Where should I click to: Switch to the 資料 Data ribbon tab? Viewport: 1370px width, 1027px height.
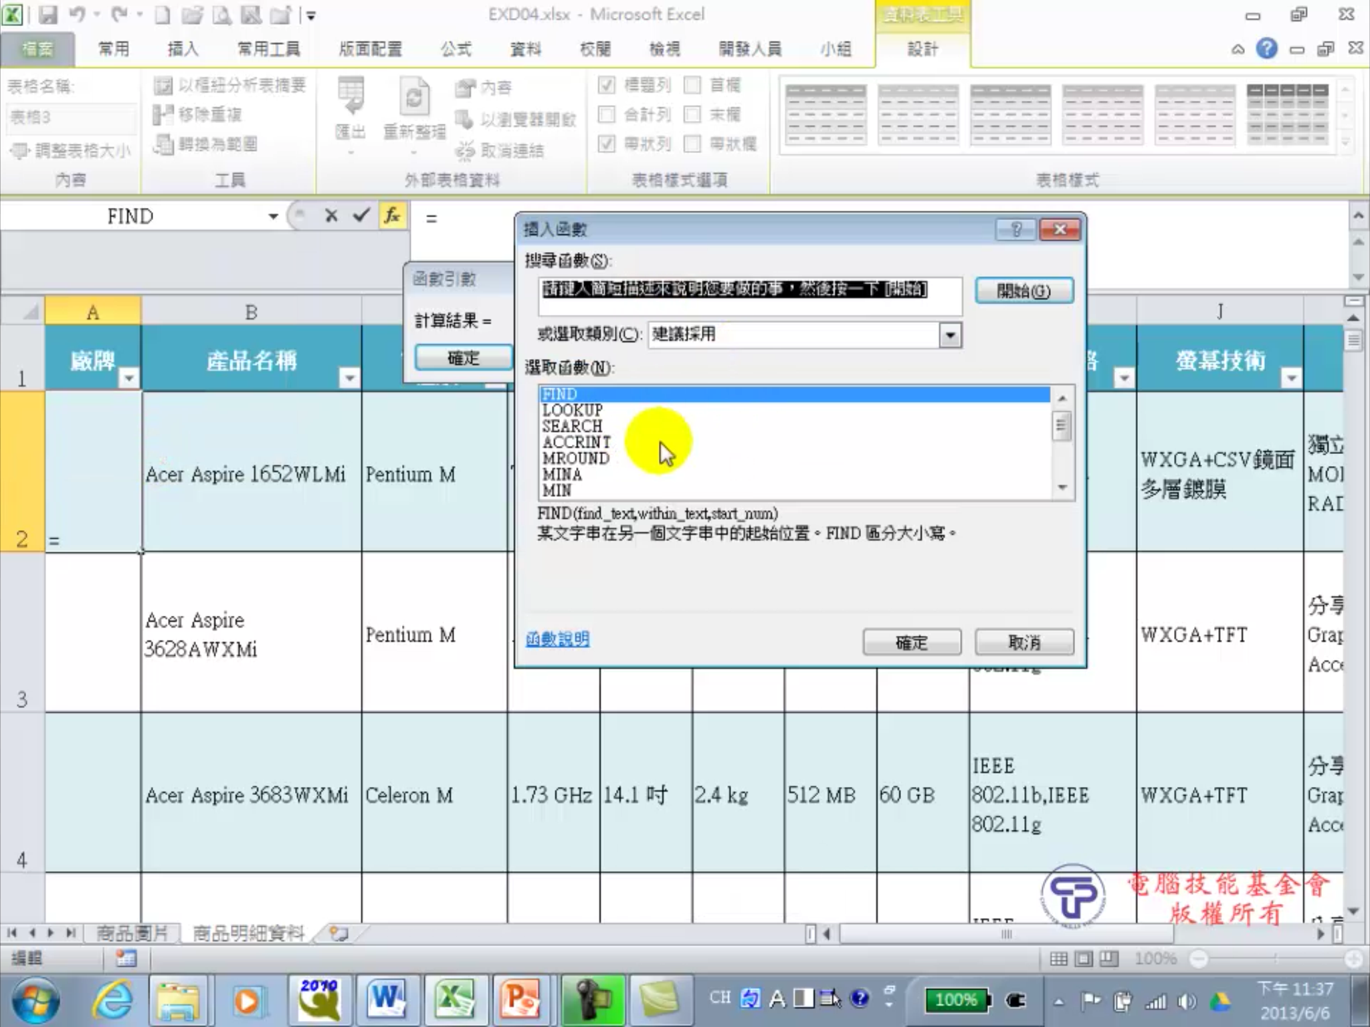coord(526,49)
